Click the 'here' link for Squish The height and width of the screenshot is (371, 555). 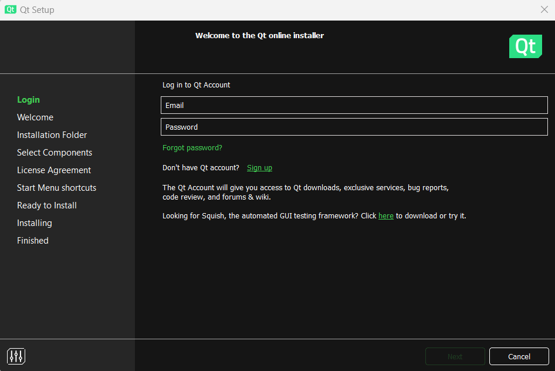pyautogui.click(x=385, y=216)
